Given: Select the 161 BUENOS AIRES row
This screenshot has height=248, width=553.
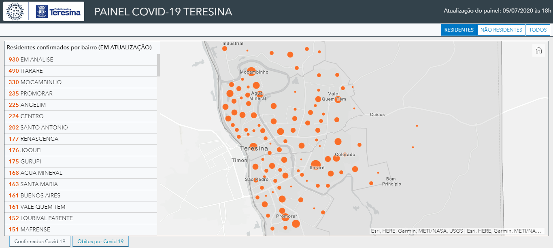Looking at the screenshot, I should tap(81, 195).
